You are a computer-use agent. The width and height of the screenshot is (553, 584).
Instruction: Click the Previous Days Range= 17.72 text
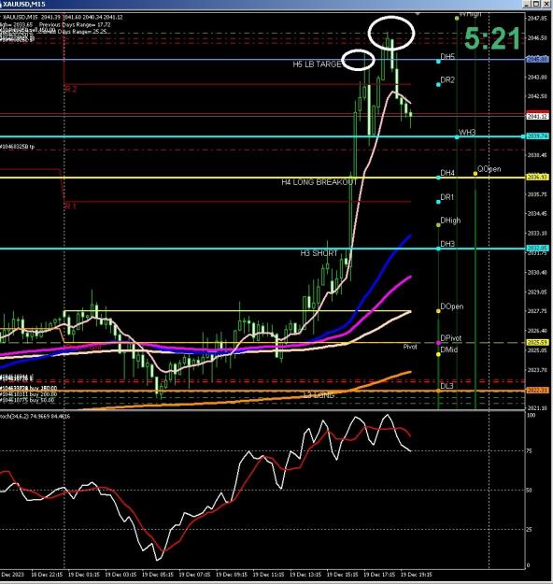[x=75, y=24]
